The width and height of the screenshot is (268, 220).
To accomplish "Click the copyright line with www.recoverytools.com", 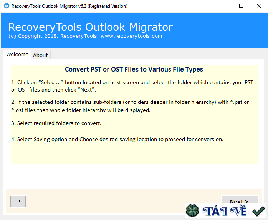I will point(85,36).
